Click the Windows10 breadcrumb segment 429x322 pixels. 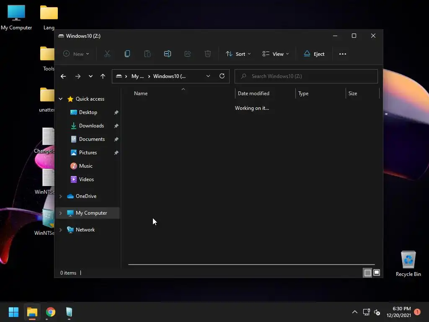[x=169, y=76]
